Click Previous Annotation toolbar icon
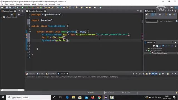This screenshot has width=178, height=100. point(81,7)
